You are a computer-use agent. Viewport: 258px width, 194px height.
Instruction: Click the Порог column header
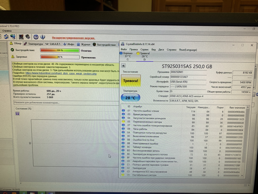220,107
